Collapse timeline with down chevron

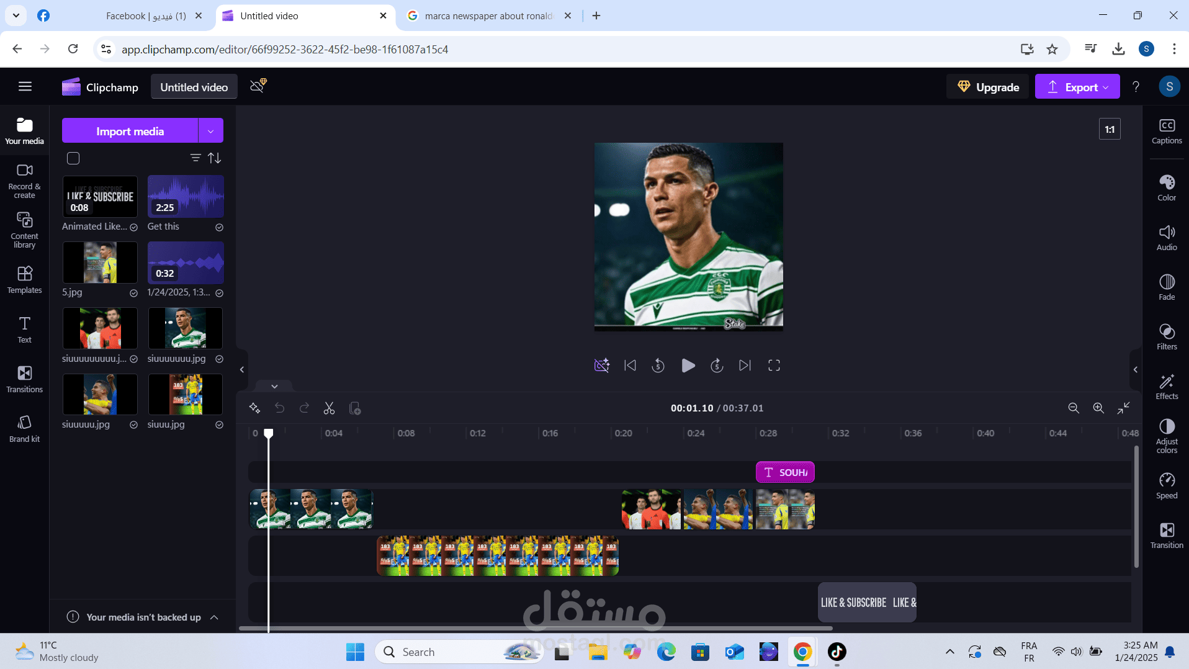click(274, 386)
